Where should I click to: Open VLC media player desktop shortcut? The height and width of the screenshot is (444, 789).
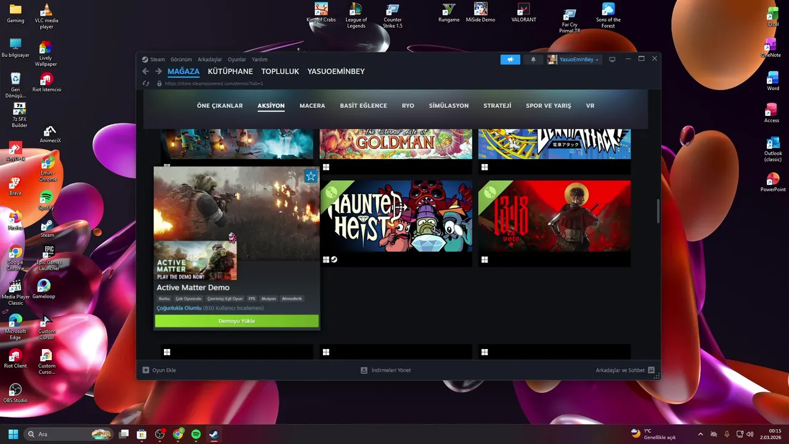point(46,17)
